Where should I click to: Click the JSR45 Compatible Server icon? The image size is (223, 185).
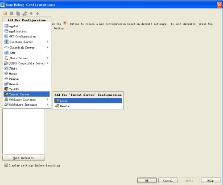point(6,63)
